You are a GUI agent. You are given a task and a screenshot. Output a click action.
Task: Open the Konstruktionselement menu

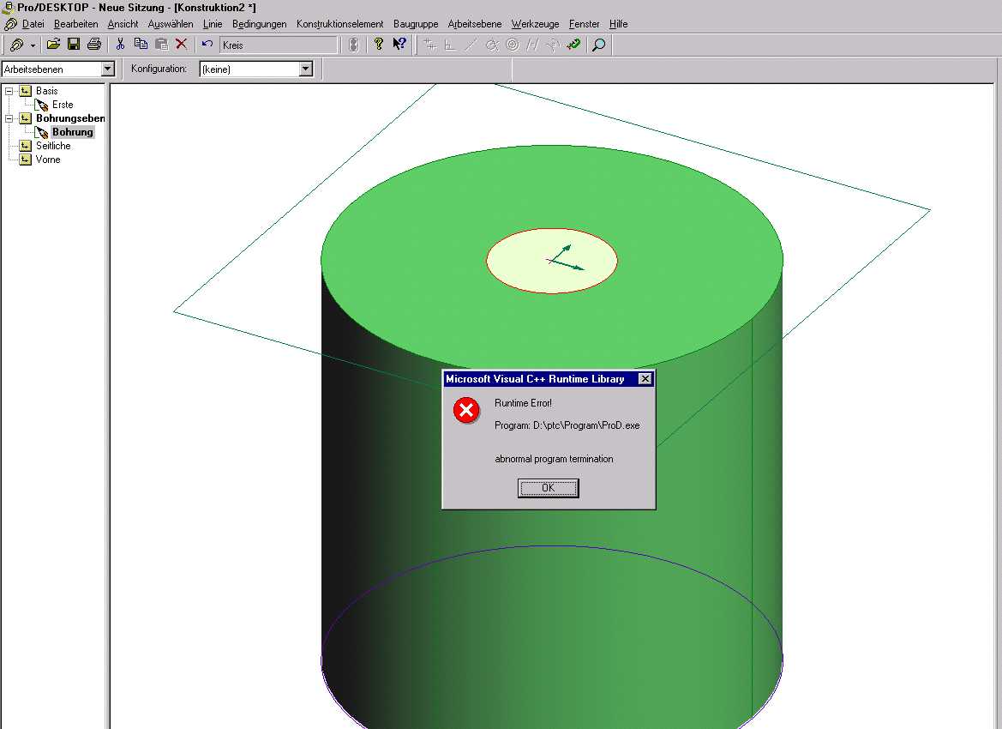click(x=340, y=24)
